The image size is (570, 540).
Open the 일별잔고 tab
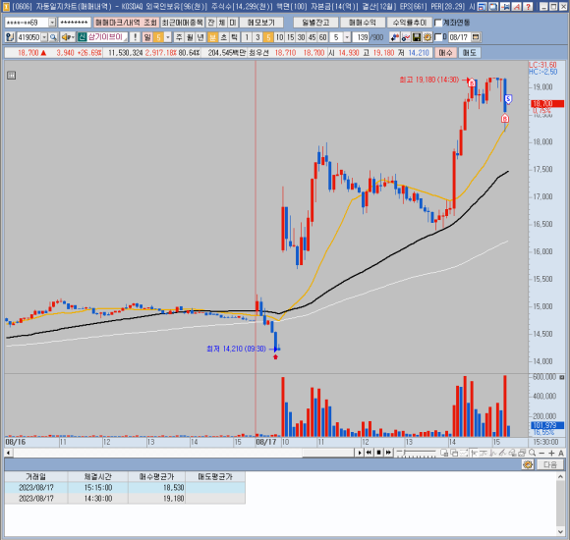pyautogui.click(x=315, y=23)
